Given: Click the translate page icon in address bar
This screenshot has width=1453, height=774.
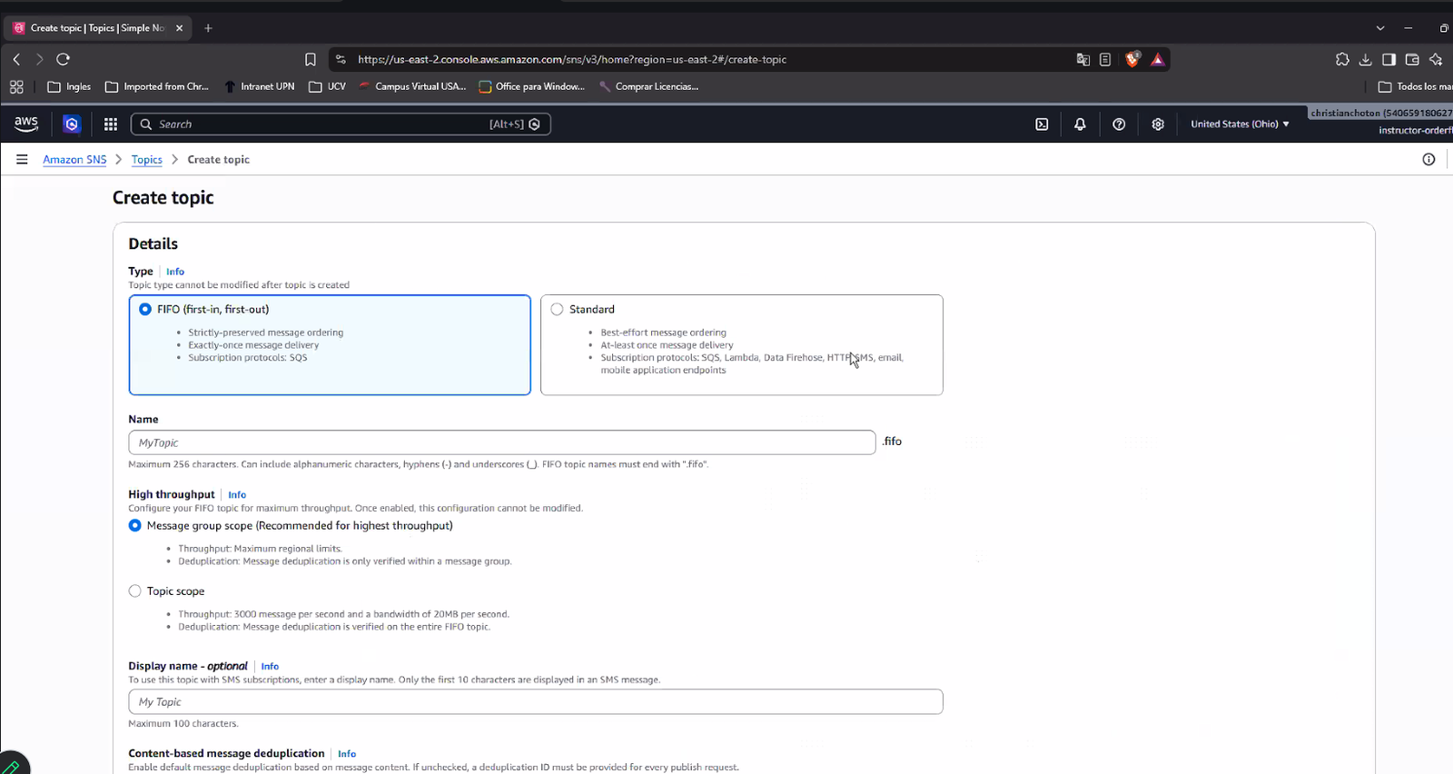Looking at the screenshot, I should (x=1082, y=59).
